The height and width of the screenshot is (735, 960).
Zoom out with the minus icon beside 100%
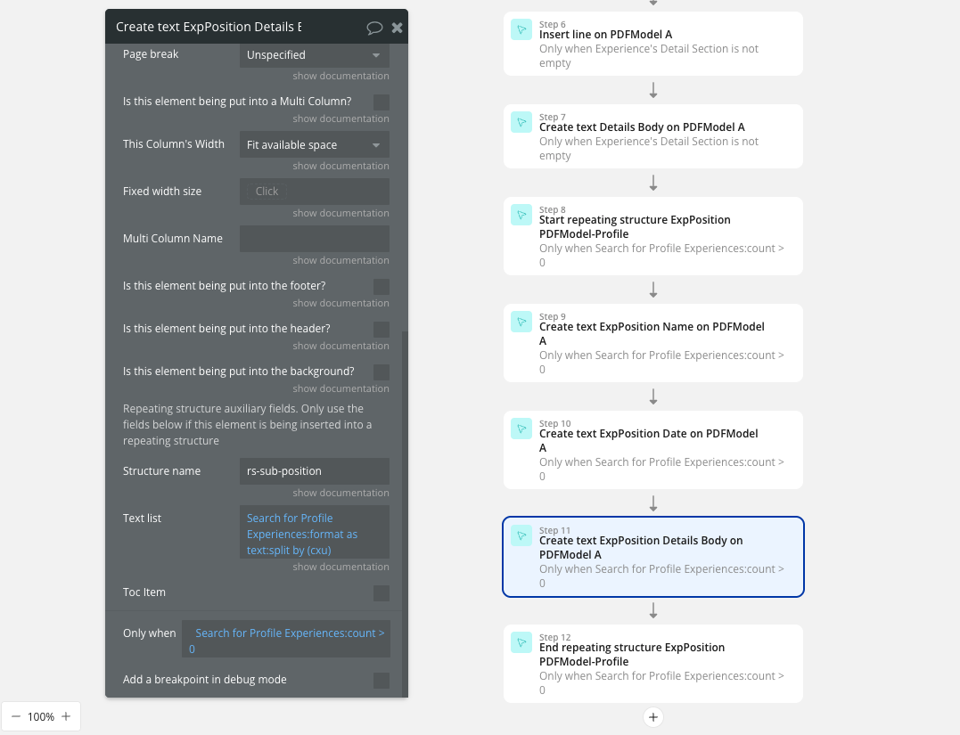click(16, 716)
